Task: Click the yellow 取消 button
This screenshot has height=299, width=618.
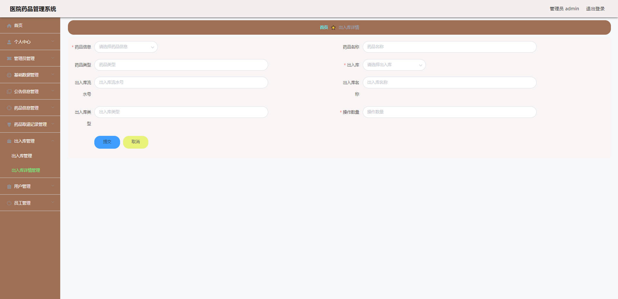Action: tap(136, 142)
